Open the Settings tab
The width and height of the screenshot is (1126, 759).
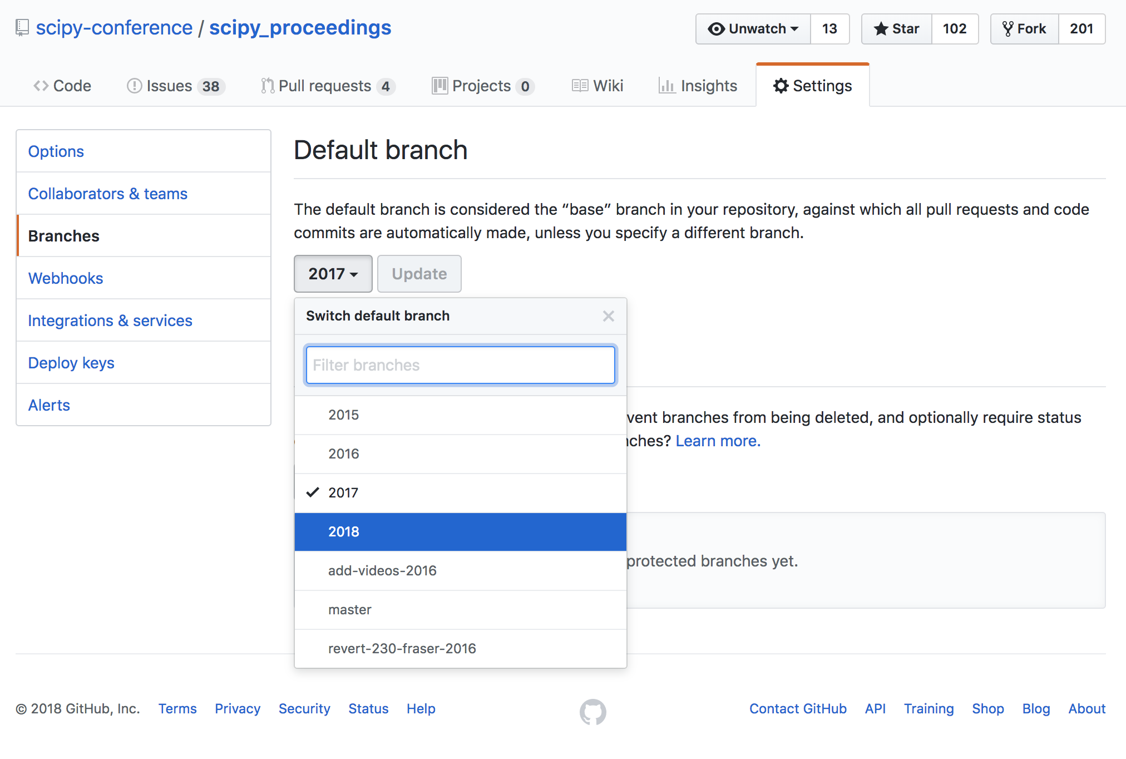[813, 86]
